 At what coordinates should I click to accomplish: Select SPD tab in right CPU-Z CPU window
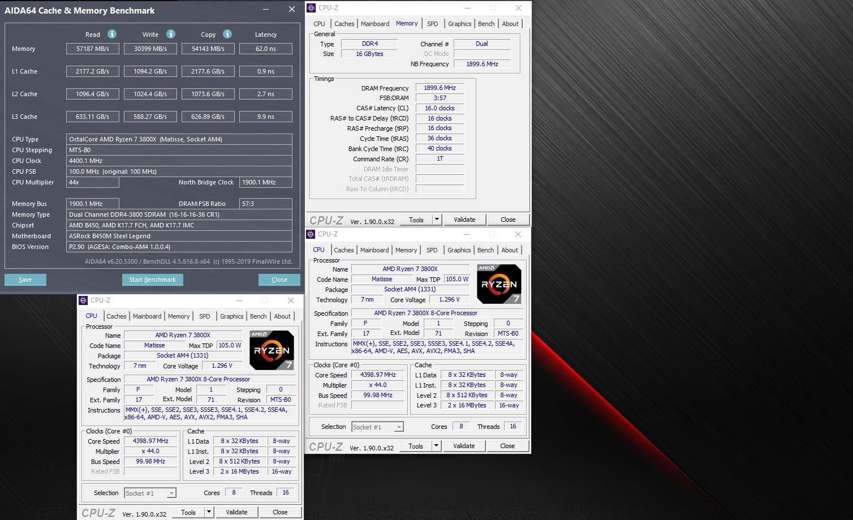tap(432, 250)
